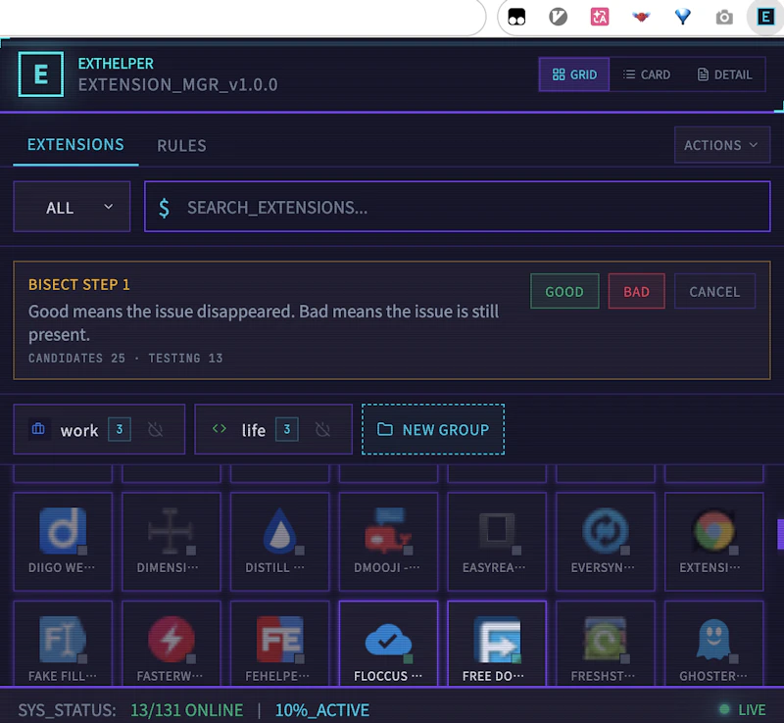Open the Tampermonkey-style black extension icon
Viewport: 784px width, 723px height.
(516, 17)
